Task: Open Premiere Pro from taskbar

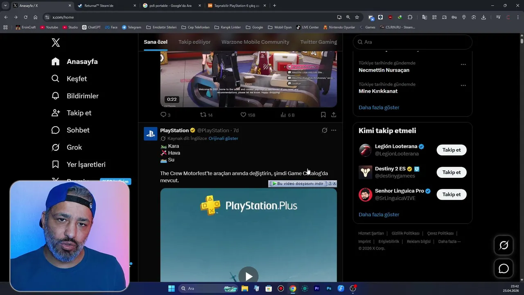Action: (317, 288)
